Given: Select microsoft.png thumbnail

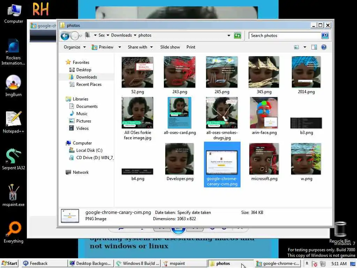Looking at the screenshot, I should 264,159.
